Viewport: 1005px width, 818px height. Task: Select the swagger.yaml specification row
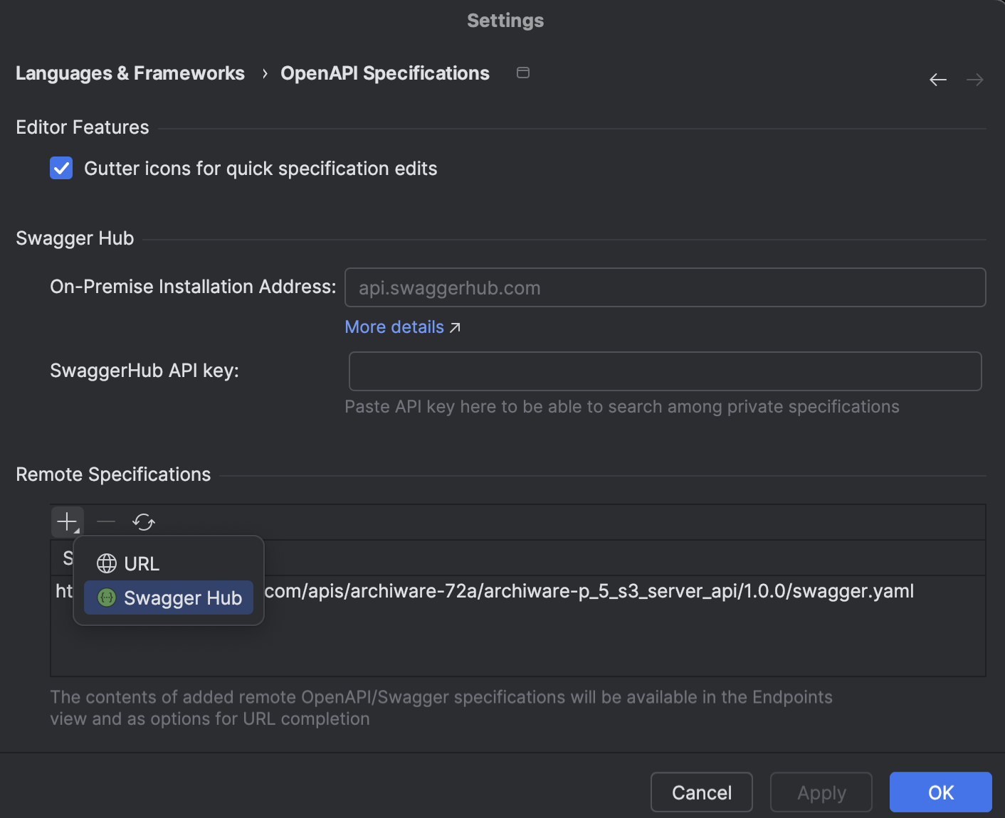[x=569, y=590]
